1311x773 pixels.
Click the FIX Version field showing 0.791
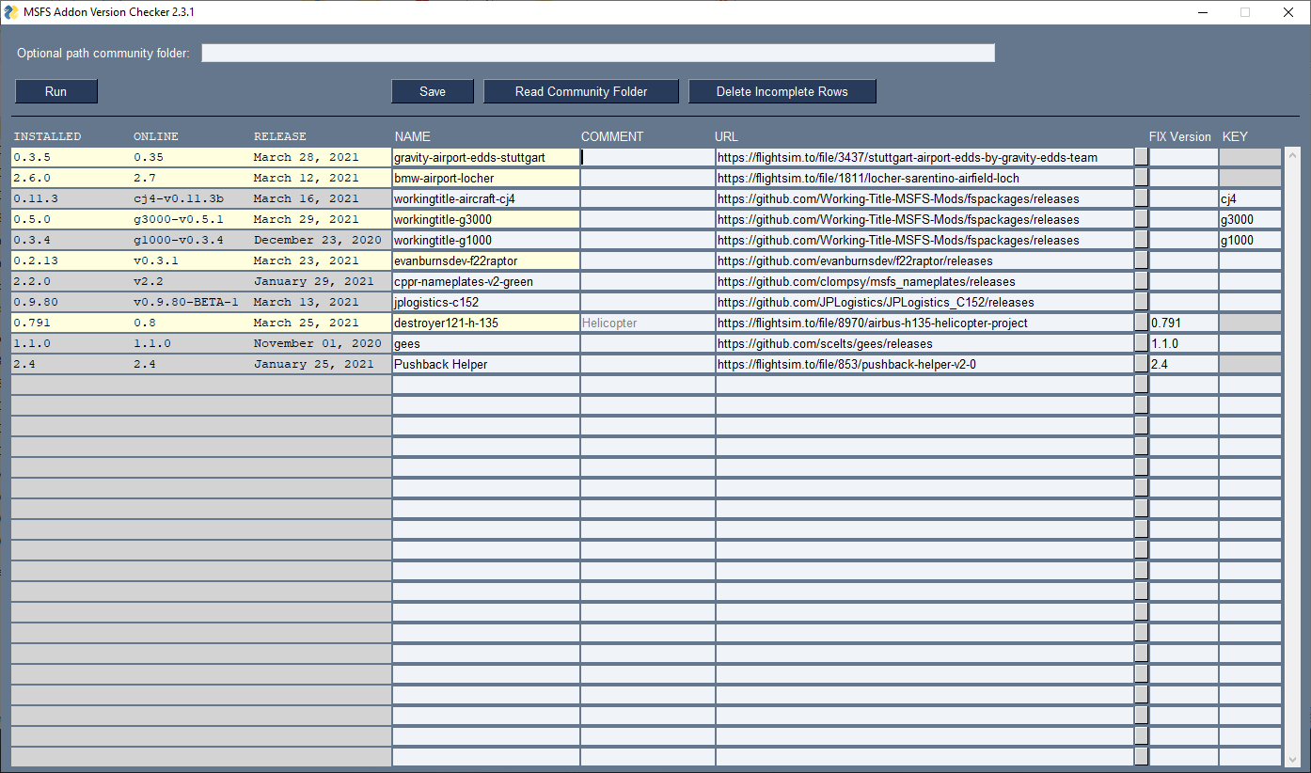[x=1183, y=323]
